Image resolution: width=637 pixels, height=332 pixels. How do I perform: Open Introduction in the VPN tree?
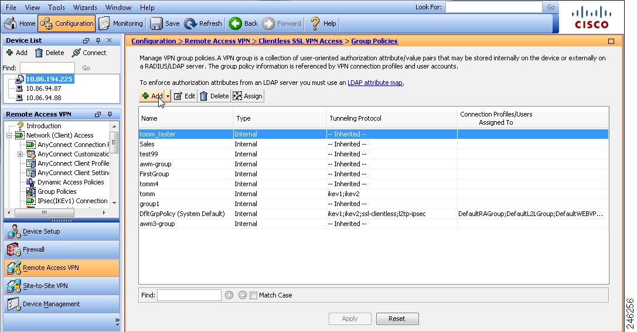[x=43, y=126]
